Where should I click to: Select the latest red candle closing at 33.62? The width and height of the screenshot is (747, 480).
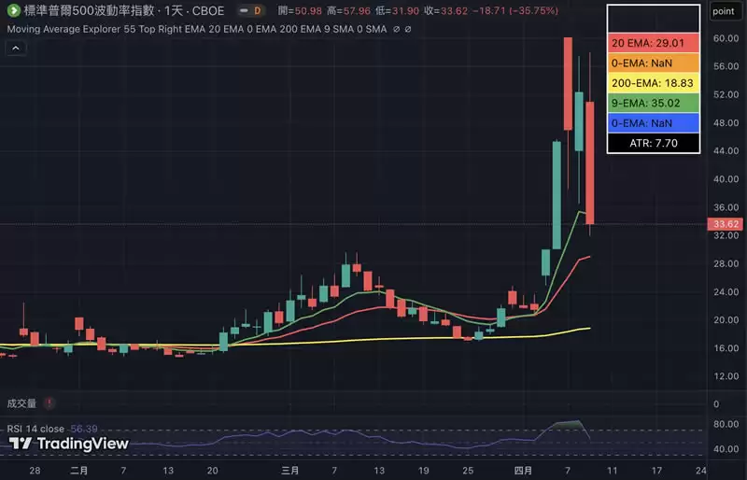tap(590, 162)
